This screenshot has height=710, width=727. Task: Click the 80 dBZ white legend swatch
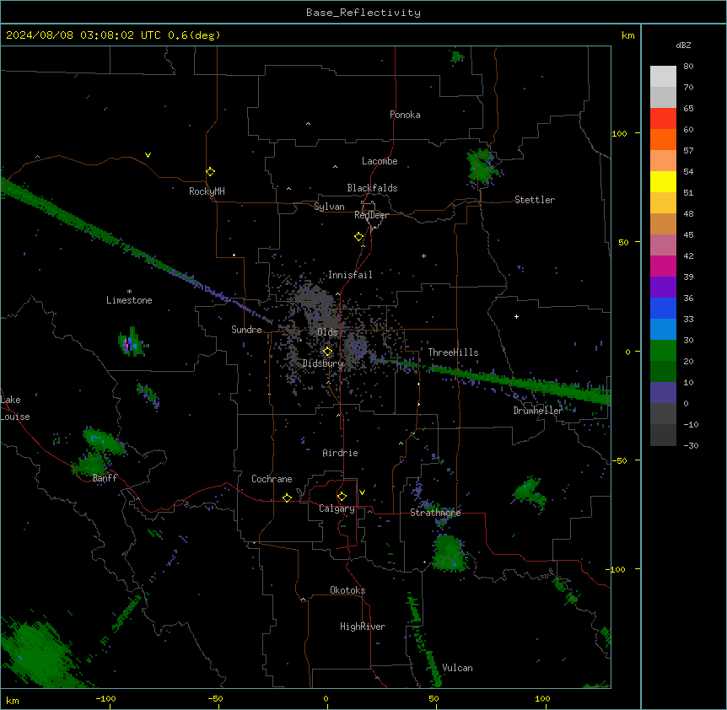[x=663, y=77]
